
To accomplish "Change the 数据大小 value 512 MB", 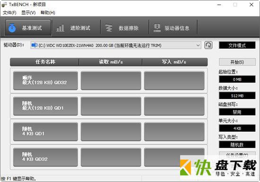I will pos(237,96).
